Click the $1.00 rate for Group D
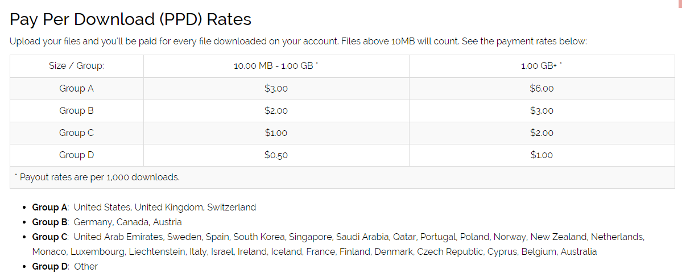Viewport: 682px width, 277px height. click(x=541, y=155)
